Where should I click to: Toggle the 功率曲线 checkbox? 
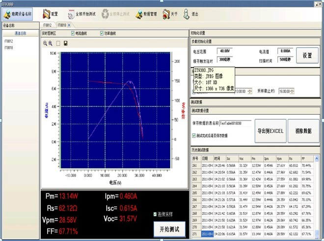point(102,33)
